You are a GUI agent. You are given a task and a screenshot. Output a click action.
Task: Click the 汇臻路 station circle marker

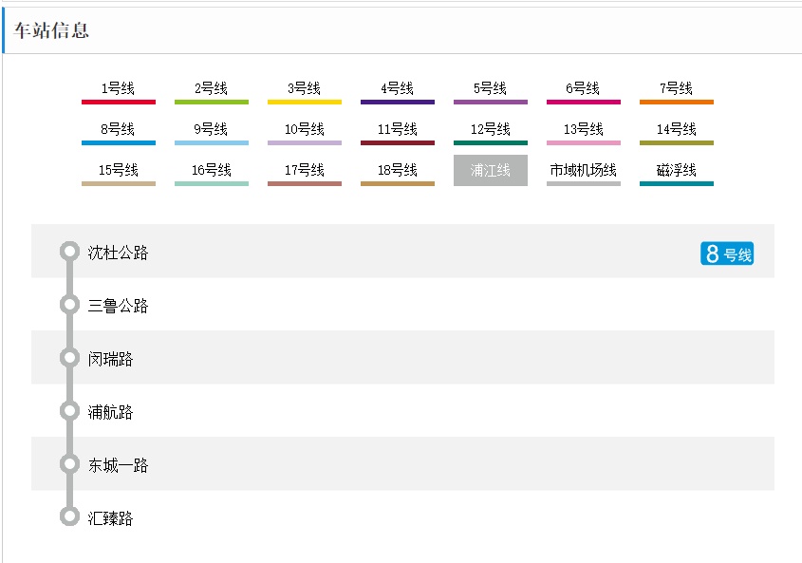[69, 517]
